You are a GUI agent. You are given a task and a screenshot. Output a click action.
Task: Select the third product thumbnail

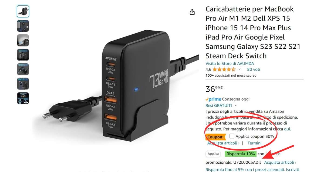coord(23,40)
